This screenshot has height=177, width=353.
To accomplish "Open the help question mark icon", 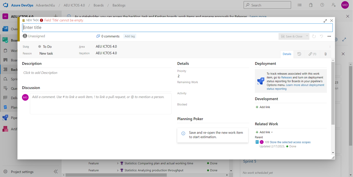I will pos(322,5).
